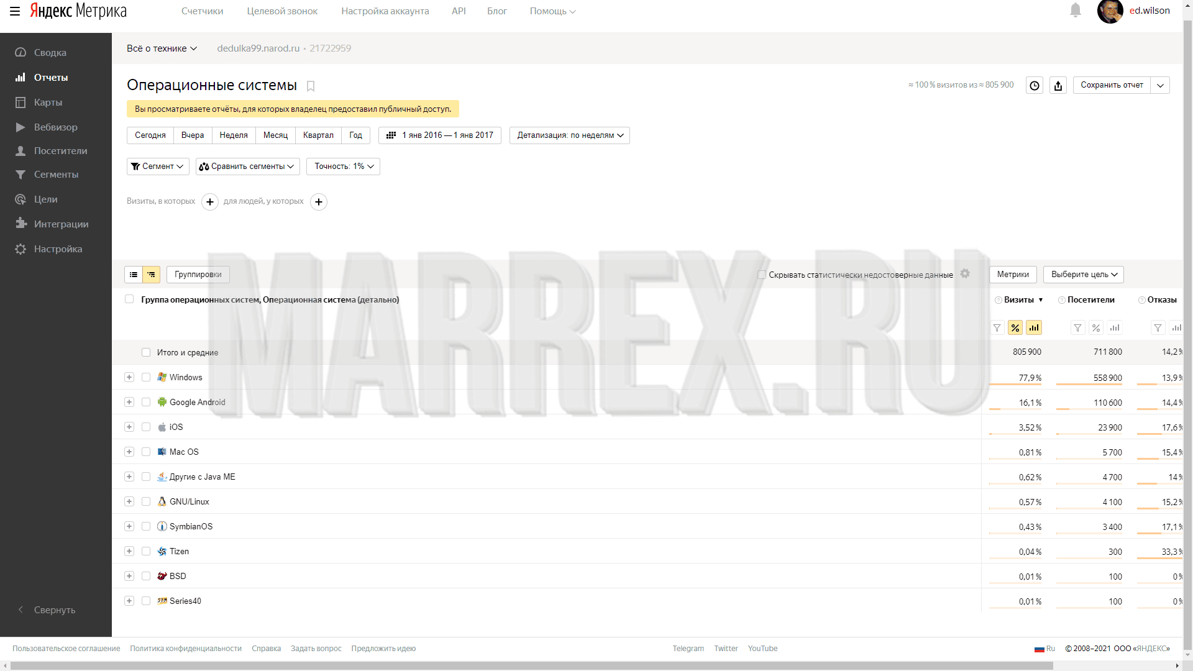
Task: Check the GNU/Linux row checkbox
Action: click(x=146, y=501)
